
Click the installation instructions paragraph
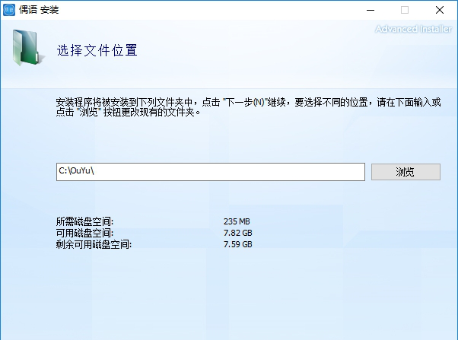click(x=248, y=107)
